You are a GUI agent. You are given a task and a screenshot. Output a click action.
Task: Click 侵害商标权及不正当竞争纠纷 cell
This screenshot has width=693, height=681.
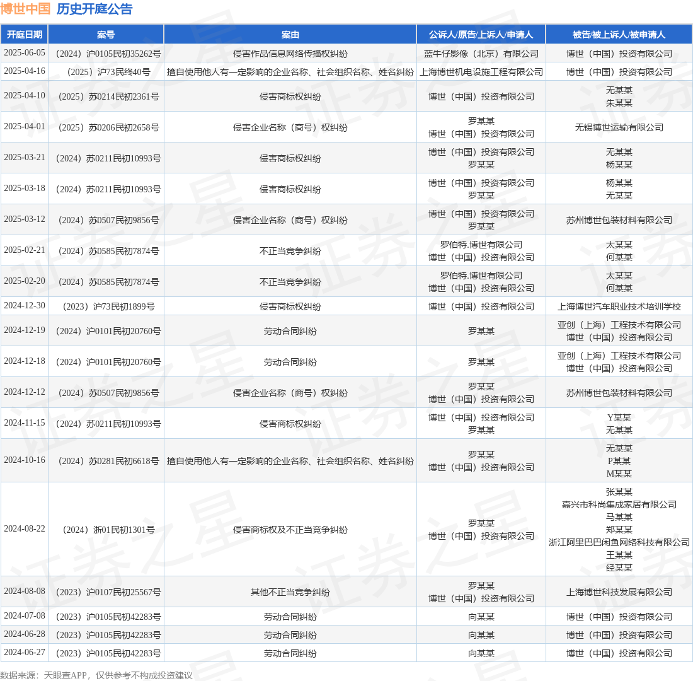[290, 530]
